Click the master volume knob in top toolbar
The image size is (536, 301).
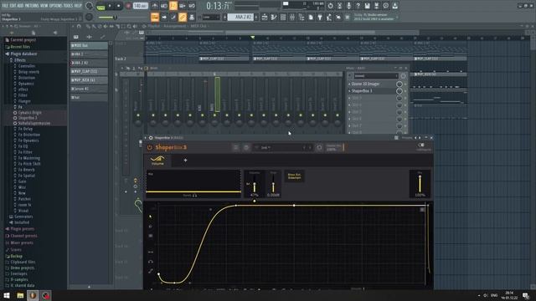click(89, 6)
